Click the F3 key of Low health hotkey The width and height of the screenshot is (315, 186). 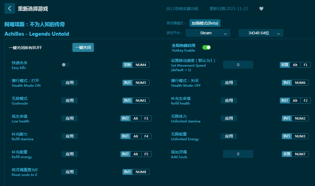tap(146, 119)
